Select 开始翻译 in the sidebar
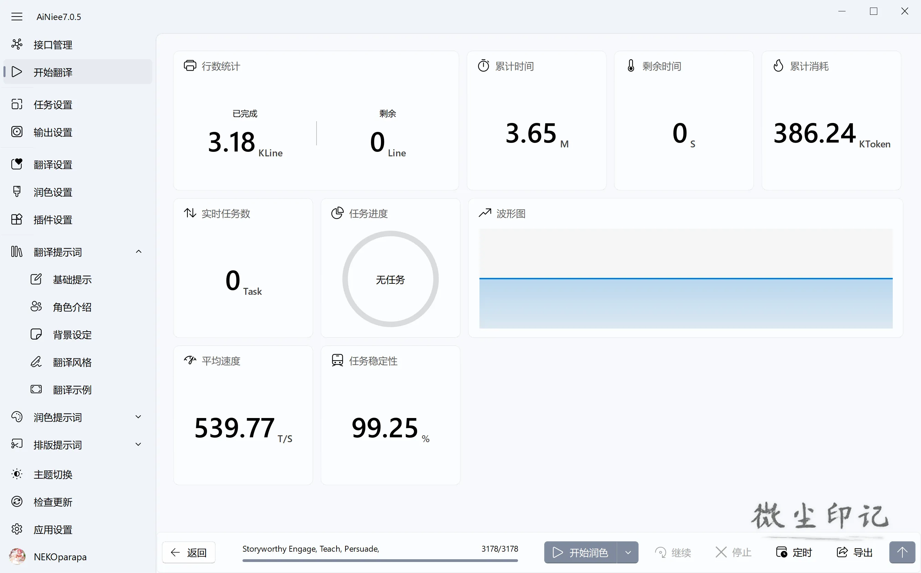Image resolution: width=921 pixels, height=573 pixels. click(x=78, y=72)
